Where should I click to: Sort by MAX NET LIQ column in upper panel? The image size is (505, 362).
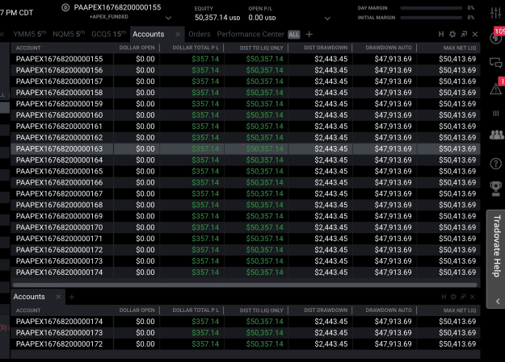[x=460, y=48]
